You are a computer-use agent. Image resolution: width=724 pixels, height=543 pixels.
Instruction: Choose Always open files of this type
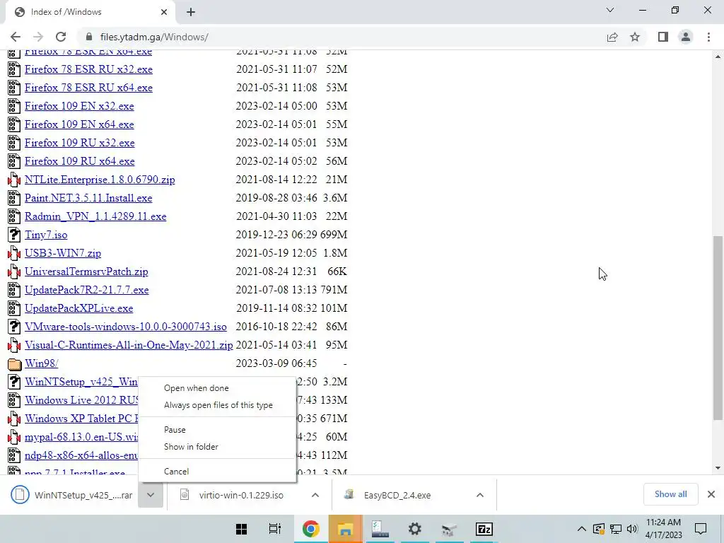[x=218, y=405]
